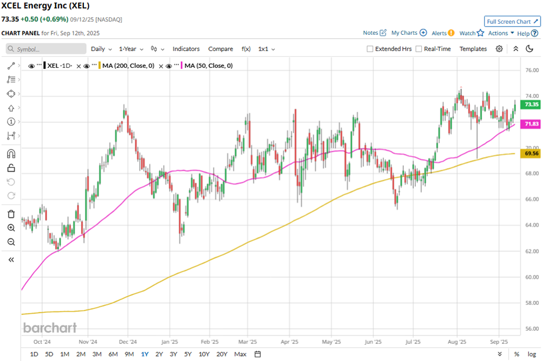Expand the trend line tool submenu arrow
The height and width of the screenshot is (361, 544).
tap(19, 65)
